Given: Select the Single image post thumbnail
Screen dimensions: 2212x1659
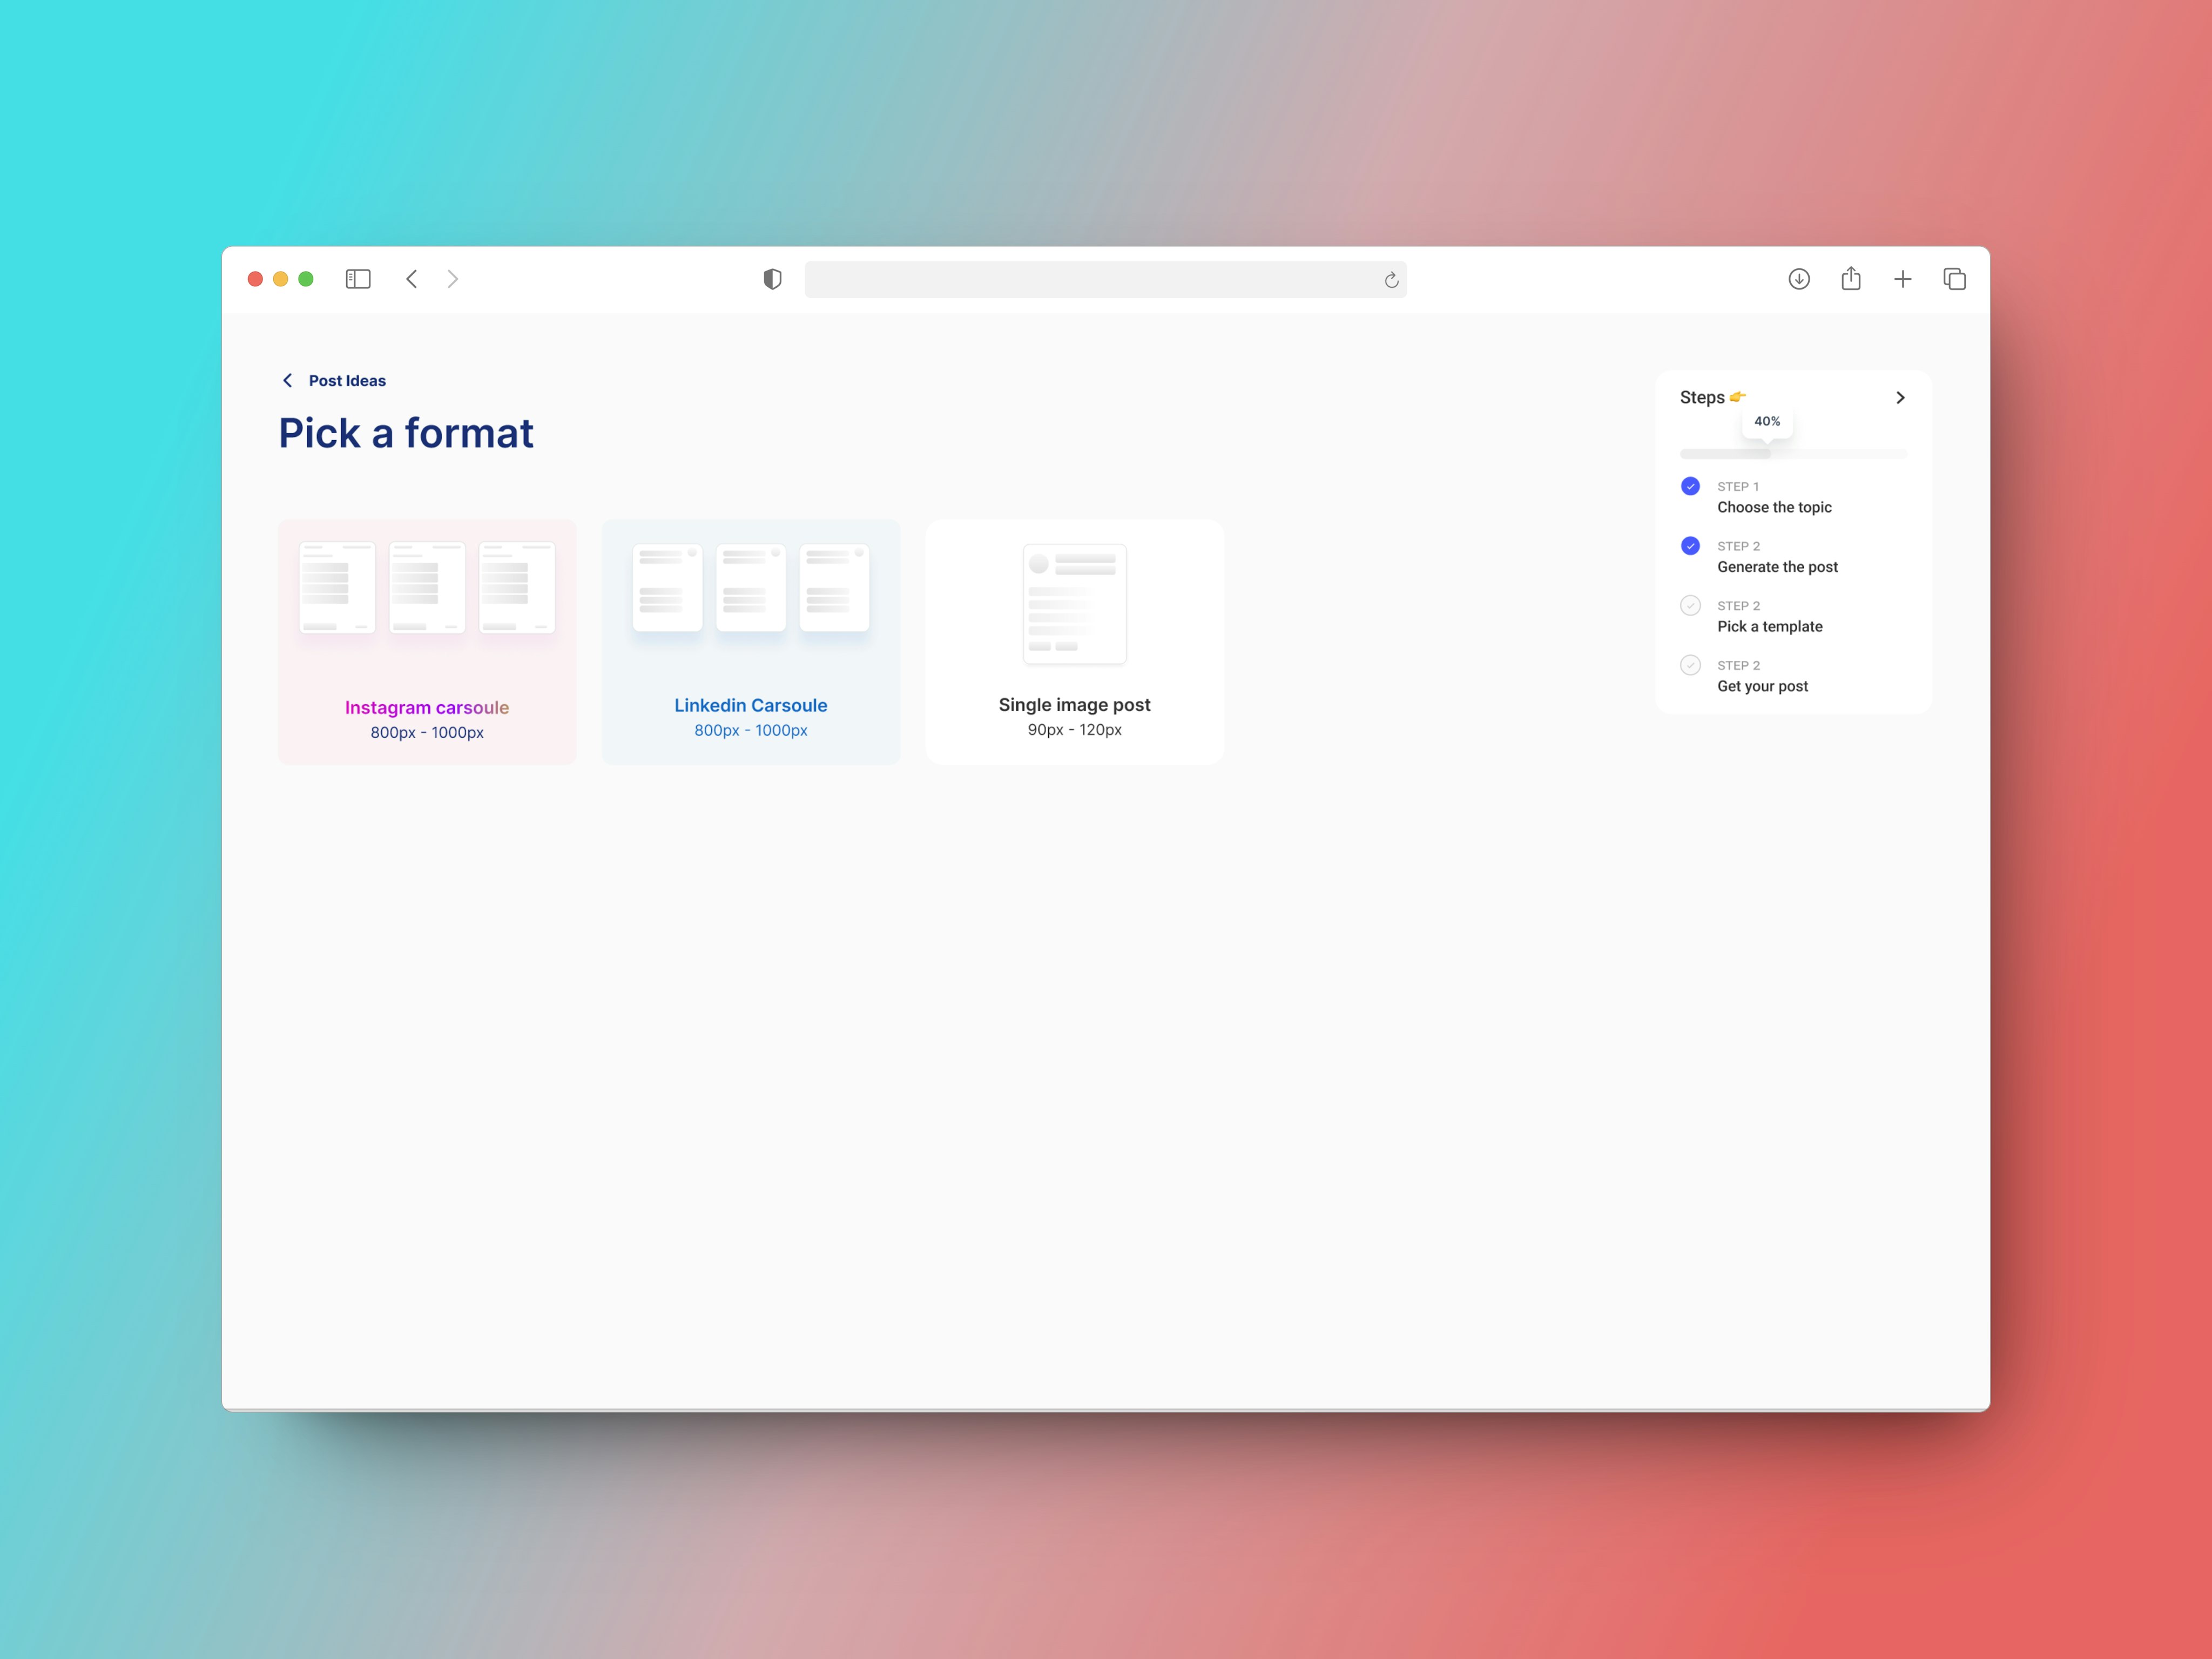Looking at the screenshot, I should tap(1074, 604).
